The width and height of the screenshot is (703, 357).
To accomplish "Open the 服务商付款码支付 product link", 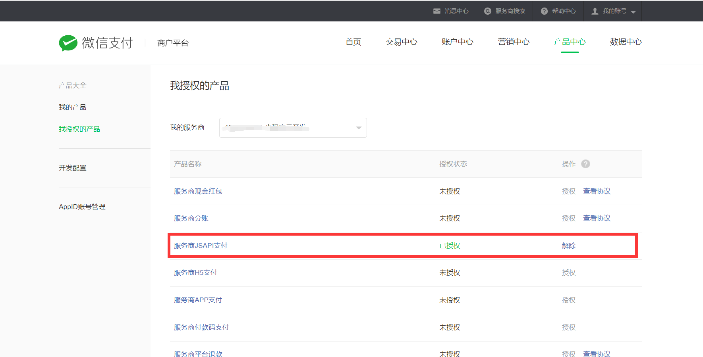I will (x=201, y=327).
